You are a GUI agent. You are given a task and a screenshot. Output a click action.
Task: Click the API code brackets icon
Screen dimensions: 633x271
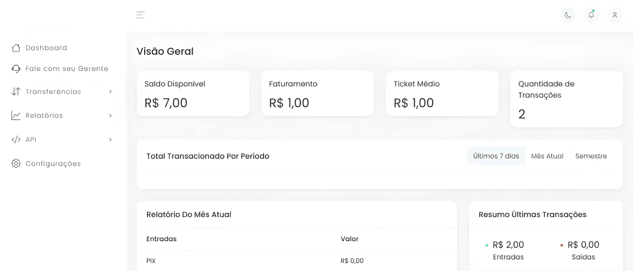coord(16,139)
